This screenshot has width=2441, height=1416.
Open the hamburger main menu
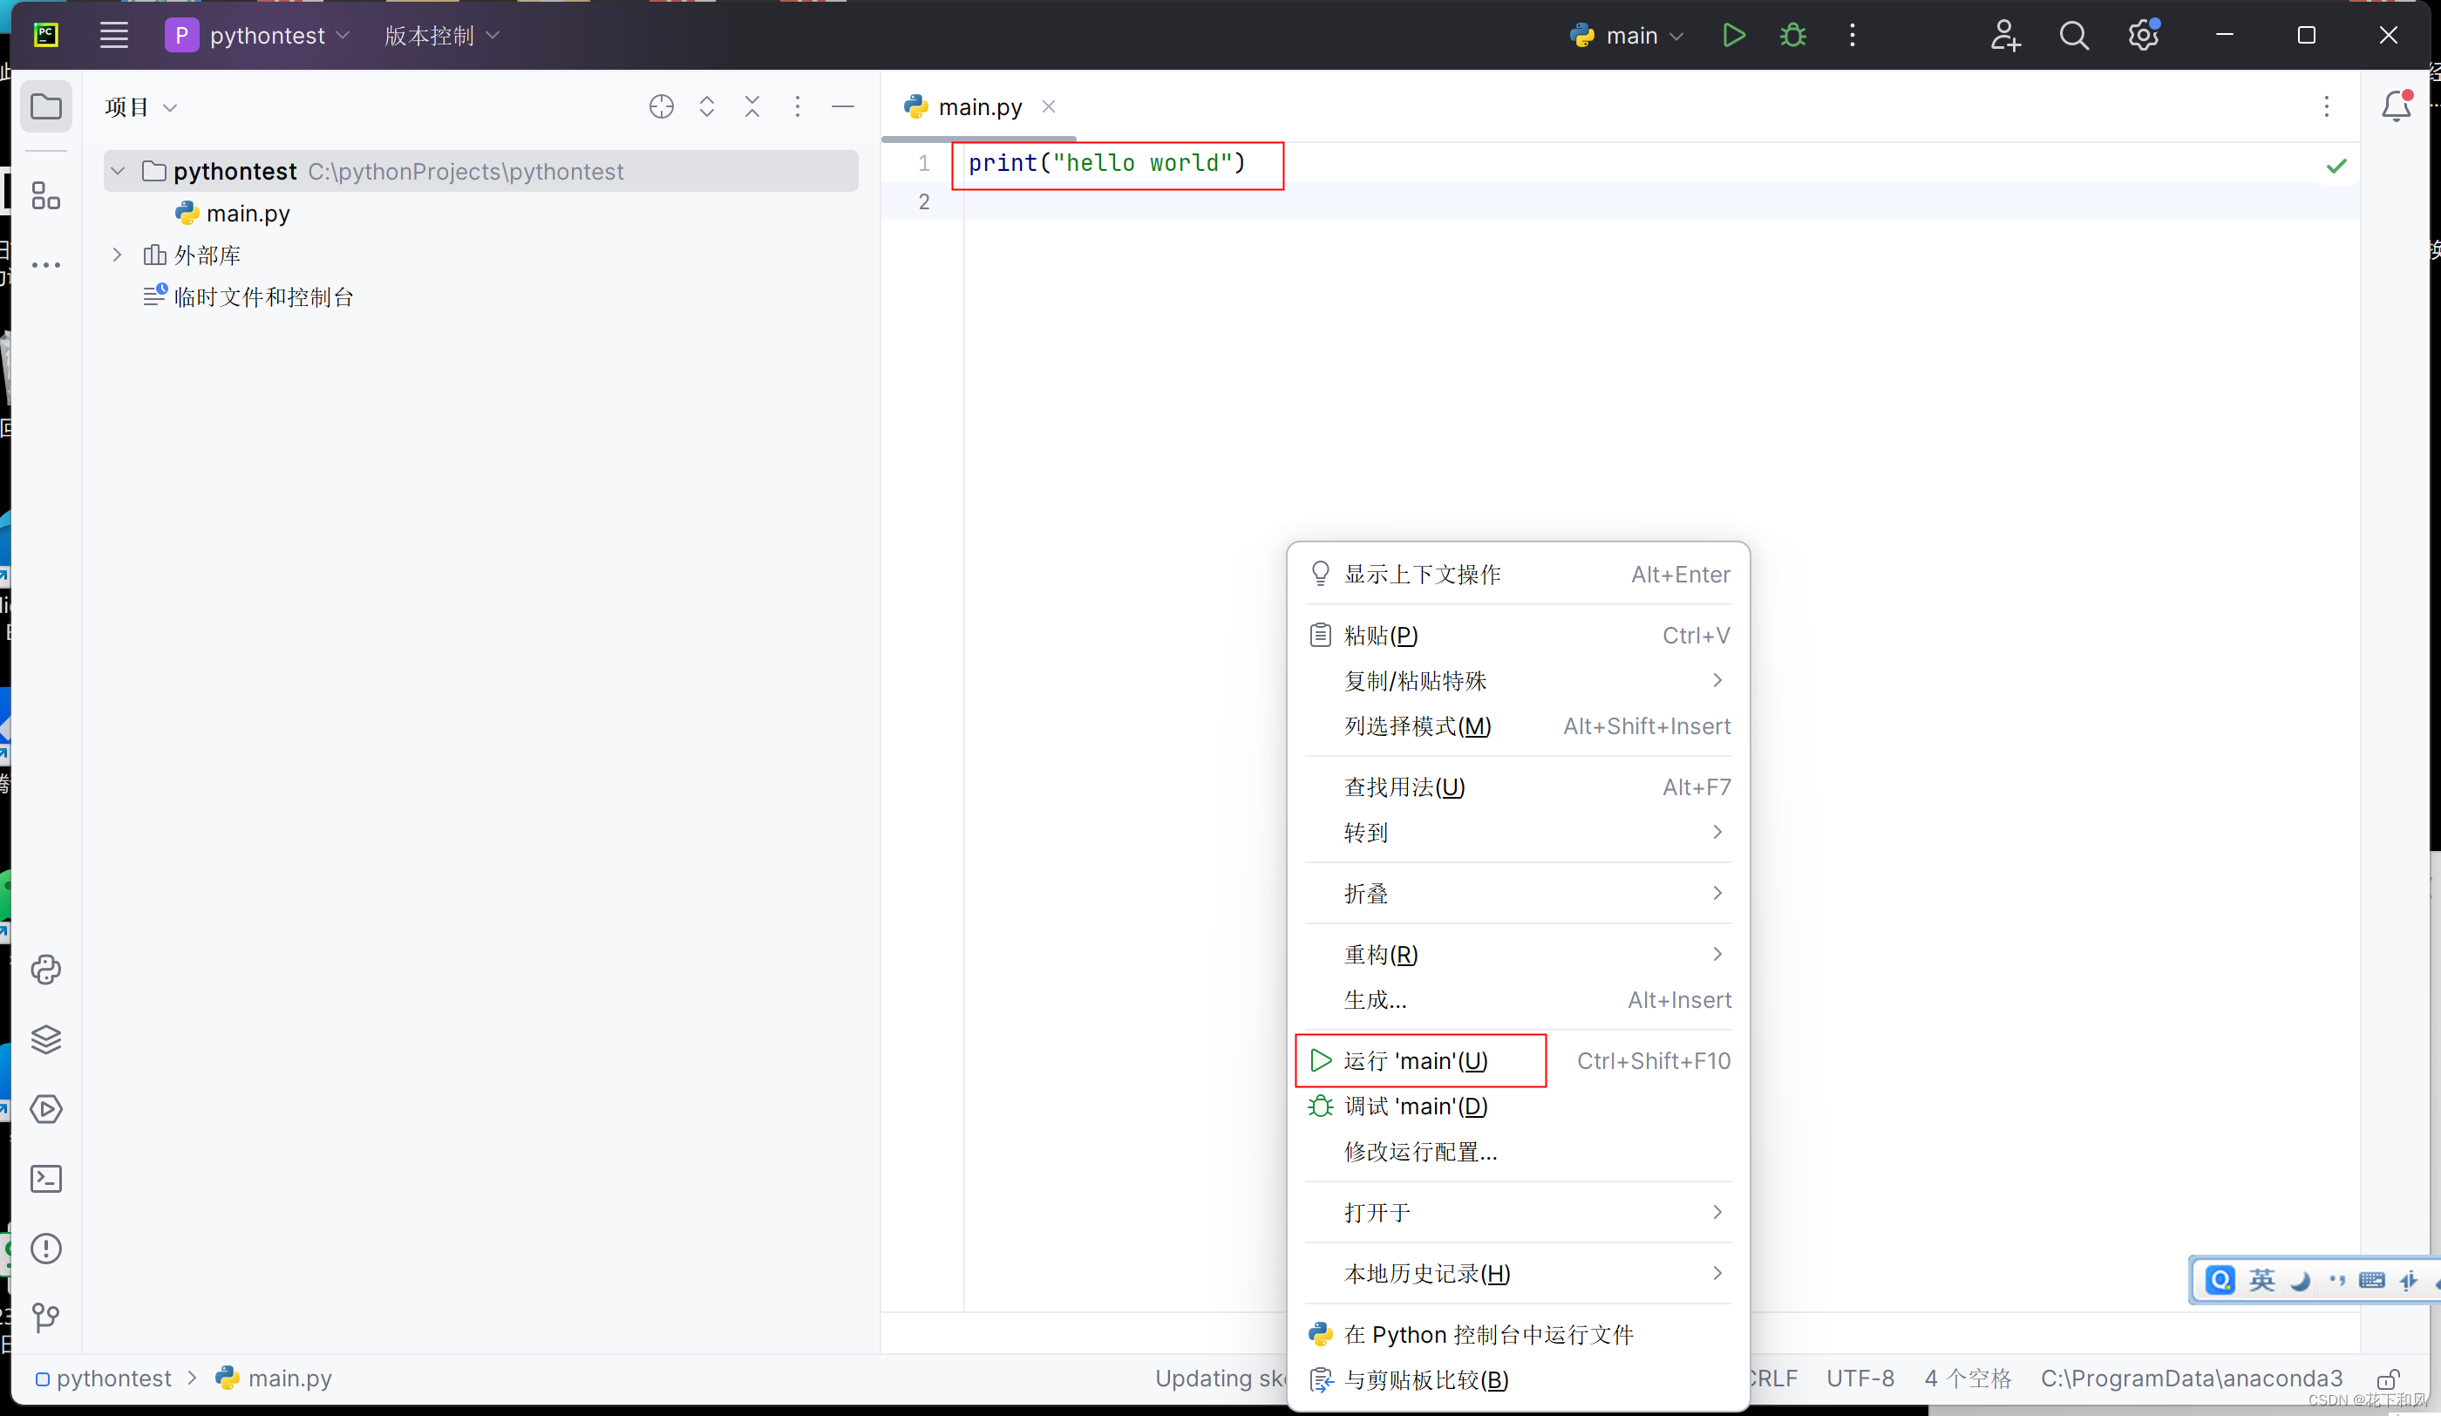point(114,36)
